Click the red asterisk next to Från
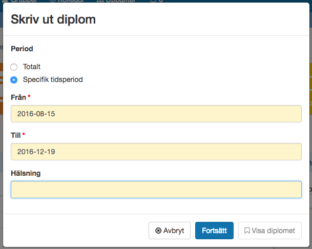The width and height of the screenshot is (312, 249). 29,96
